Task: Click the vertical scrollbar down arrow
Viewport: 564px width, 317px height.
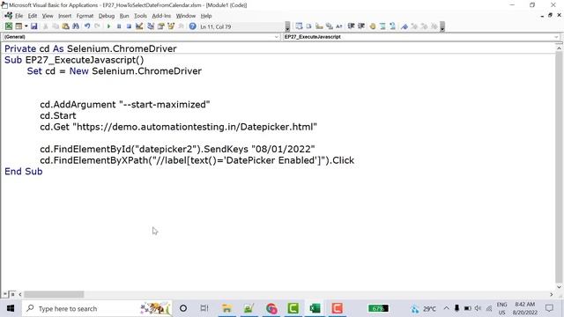Action: point(559,287)
